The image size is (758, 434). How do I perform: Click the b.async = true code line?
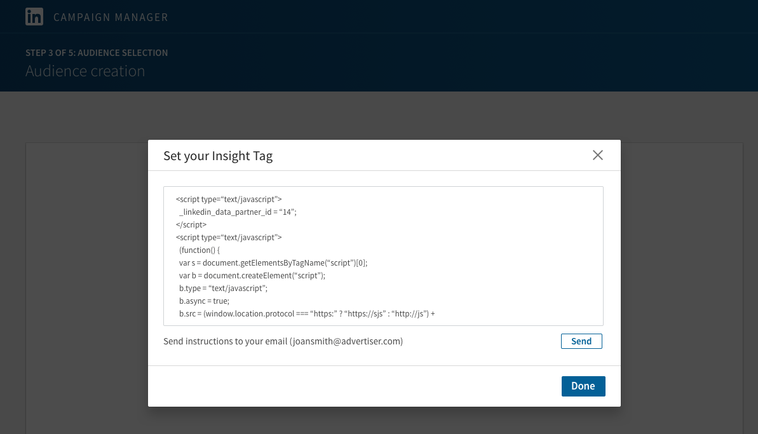tap(204, 301)
